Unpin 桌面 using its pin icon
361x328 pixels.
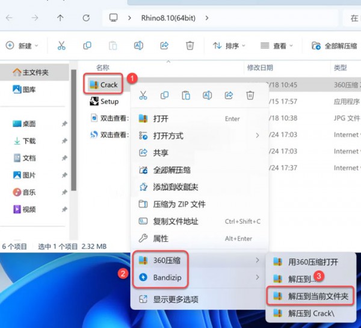pos(64,124)
